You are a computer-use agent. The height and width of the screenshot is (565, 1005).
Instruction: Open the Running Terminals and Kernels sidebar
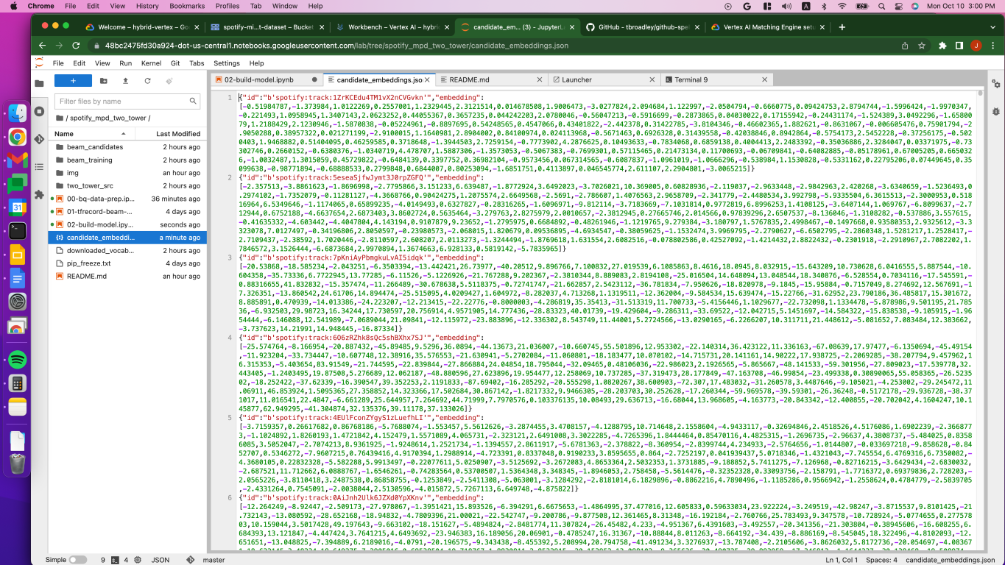pyautogui.click(x=39, y=111)
